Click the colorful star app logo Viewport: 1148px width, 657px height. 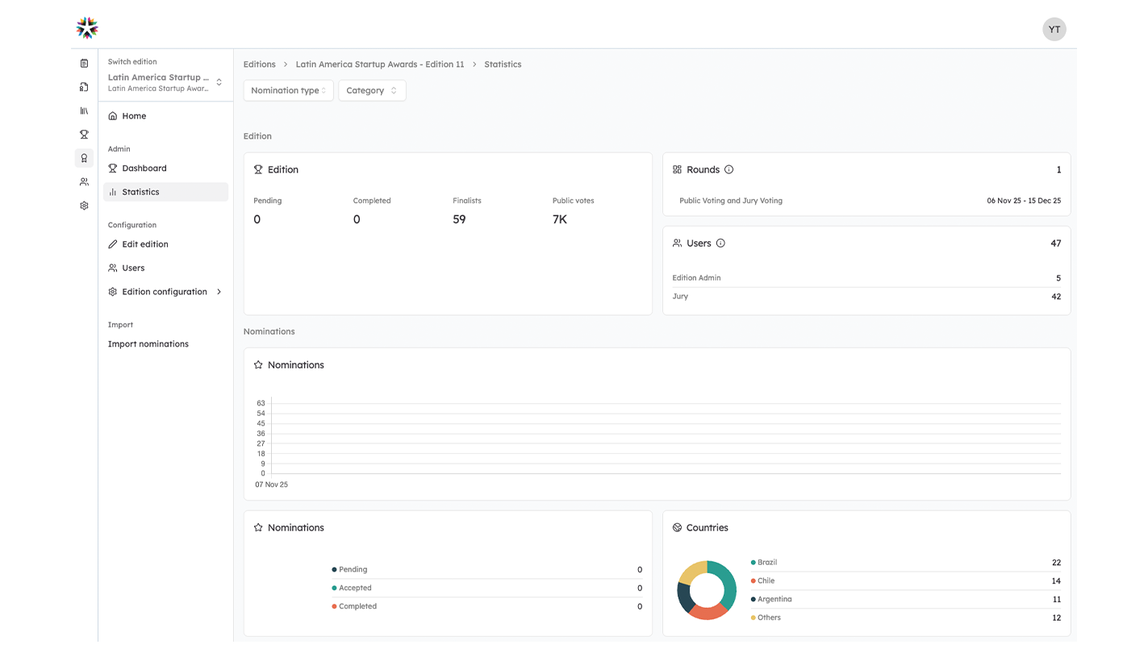tap(87, 28)
